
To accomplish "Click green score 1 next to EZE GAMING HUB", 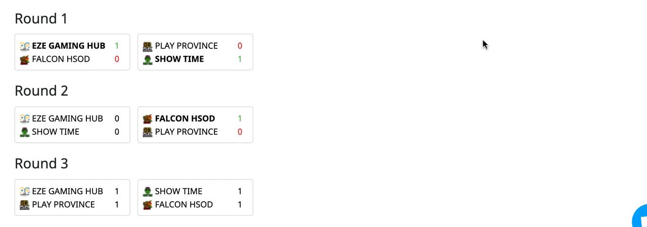I will pyautogui.click(x=117, y=46).
